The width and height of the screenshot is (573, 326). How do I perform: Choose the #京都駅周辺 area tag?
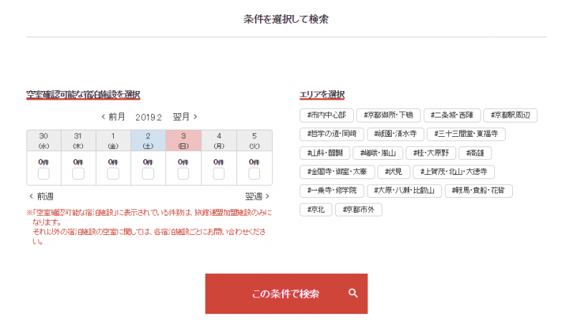click(x=510, y=115)
